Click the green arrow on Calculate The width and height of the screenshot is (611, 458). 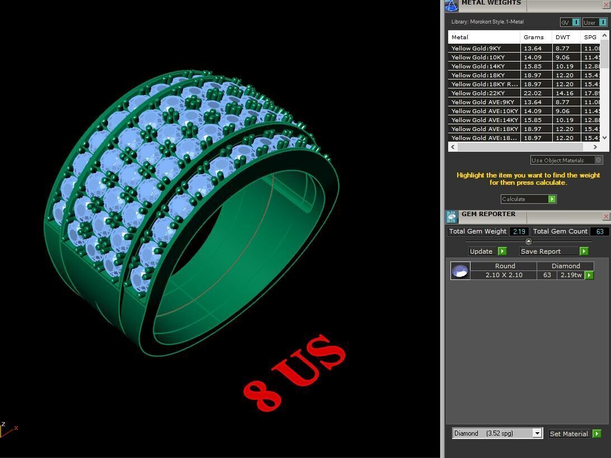[x=552, y=199]
